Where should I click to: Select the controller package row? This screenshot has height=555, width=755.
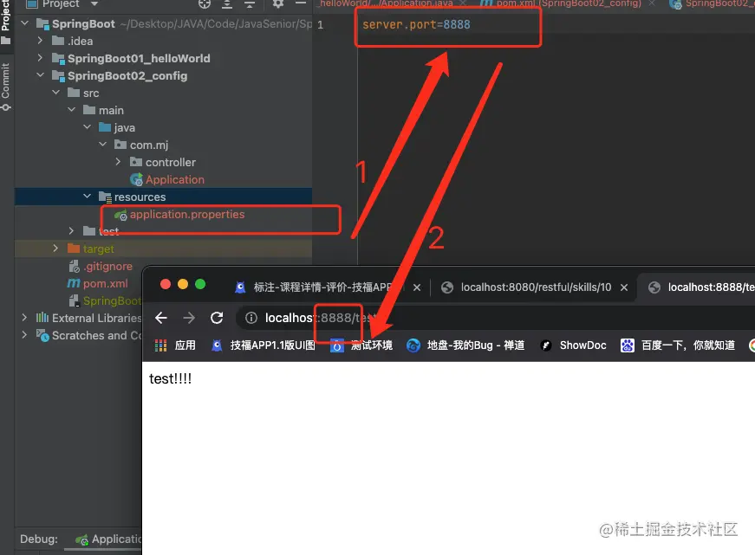(163, 162)
